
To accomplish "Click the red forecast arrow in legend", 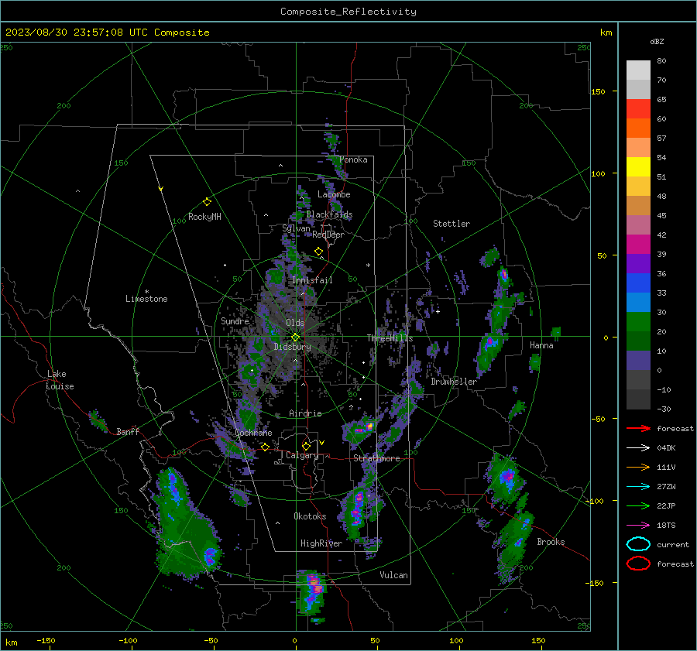I will tap(638, 428).
